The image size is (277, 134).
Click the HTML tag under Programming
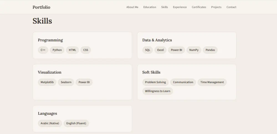point(72,50)
